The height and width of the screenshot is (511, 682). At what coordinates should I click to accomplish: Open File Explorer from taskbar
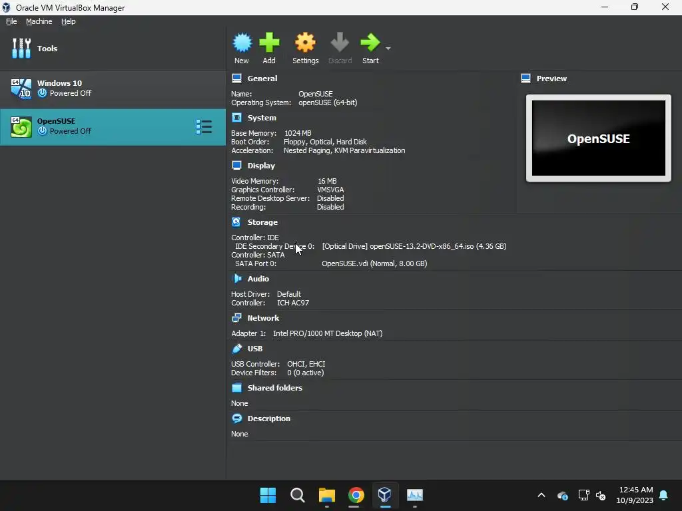[326, 495]
